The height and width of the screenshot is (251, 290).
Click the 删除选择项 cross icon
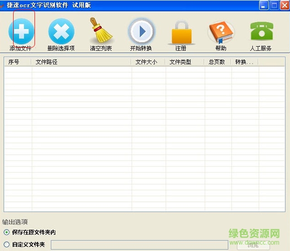[x=61, y=31]
